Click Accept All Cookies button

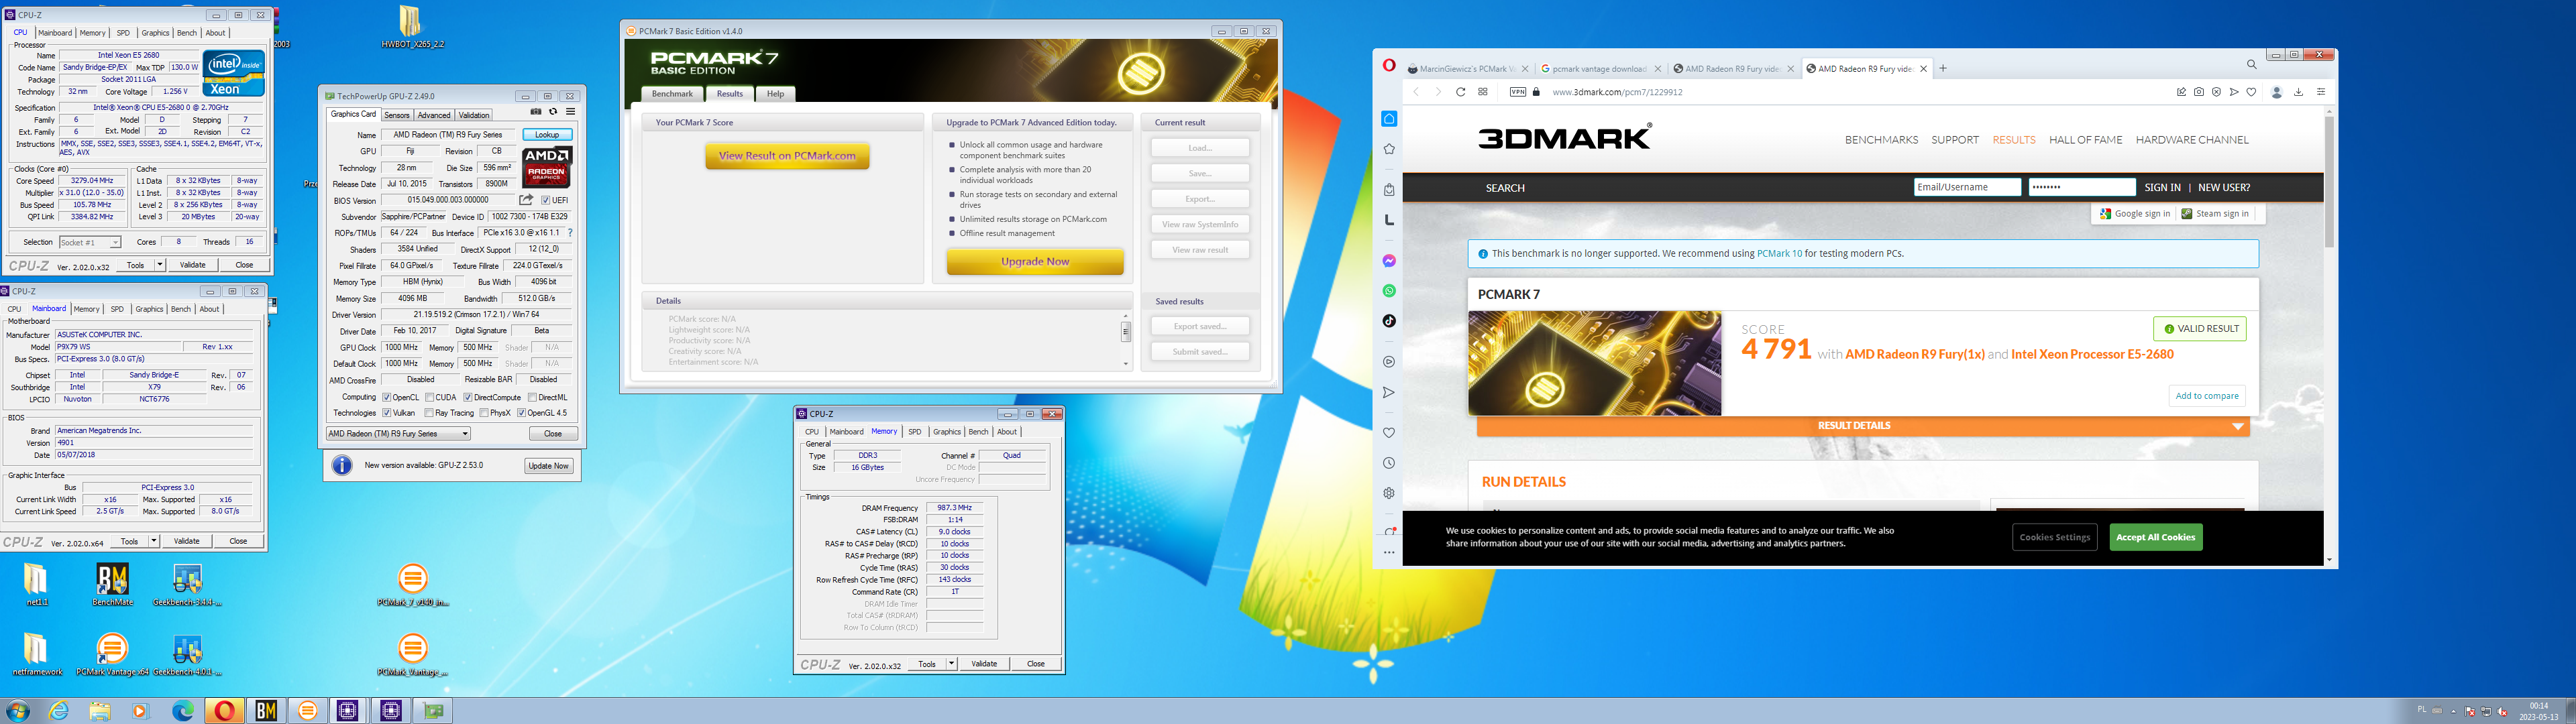(x=2156, y=537)
